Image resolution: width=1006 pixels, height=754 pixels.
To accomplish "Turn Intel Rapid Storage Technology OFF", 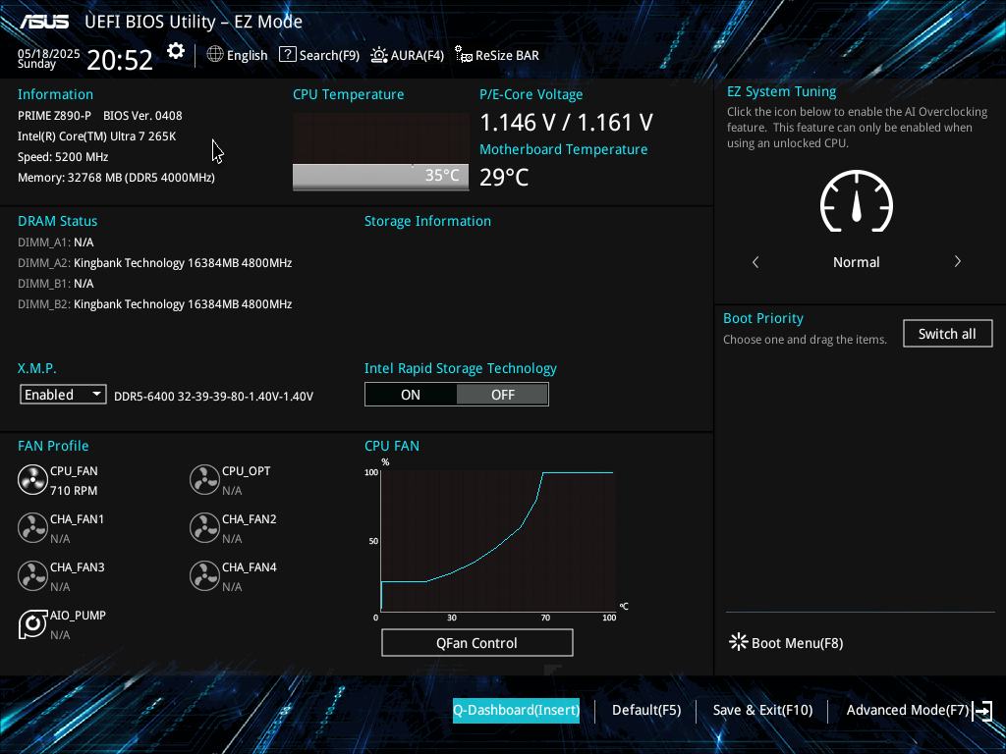I will [502, 395].
